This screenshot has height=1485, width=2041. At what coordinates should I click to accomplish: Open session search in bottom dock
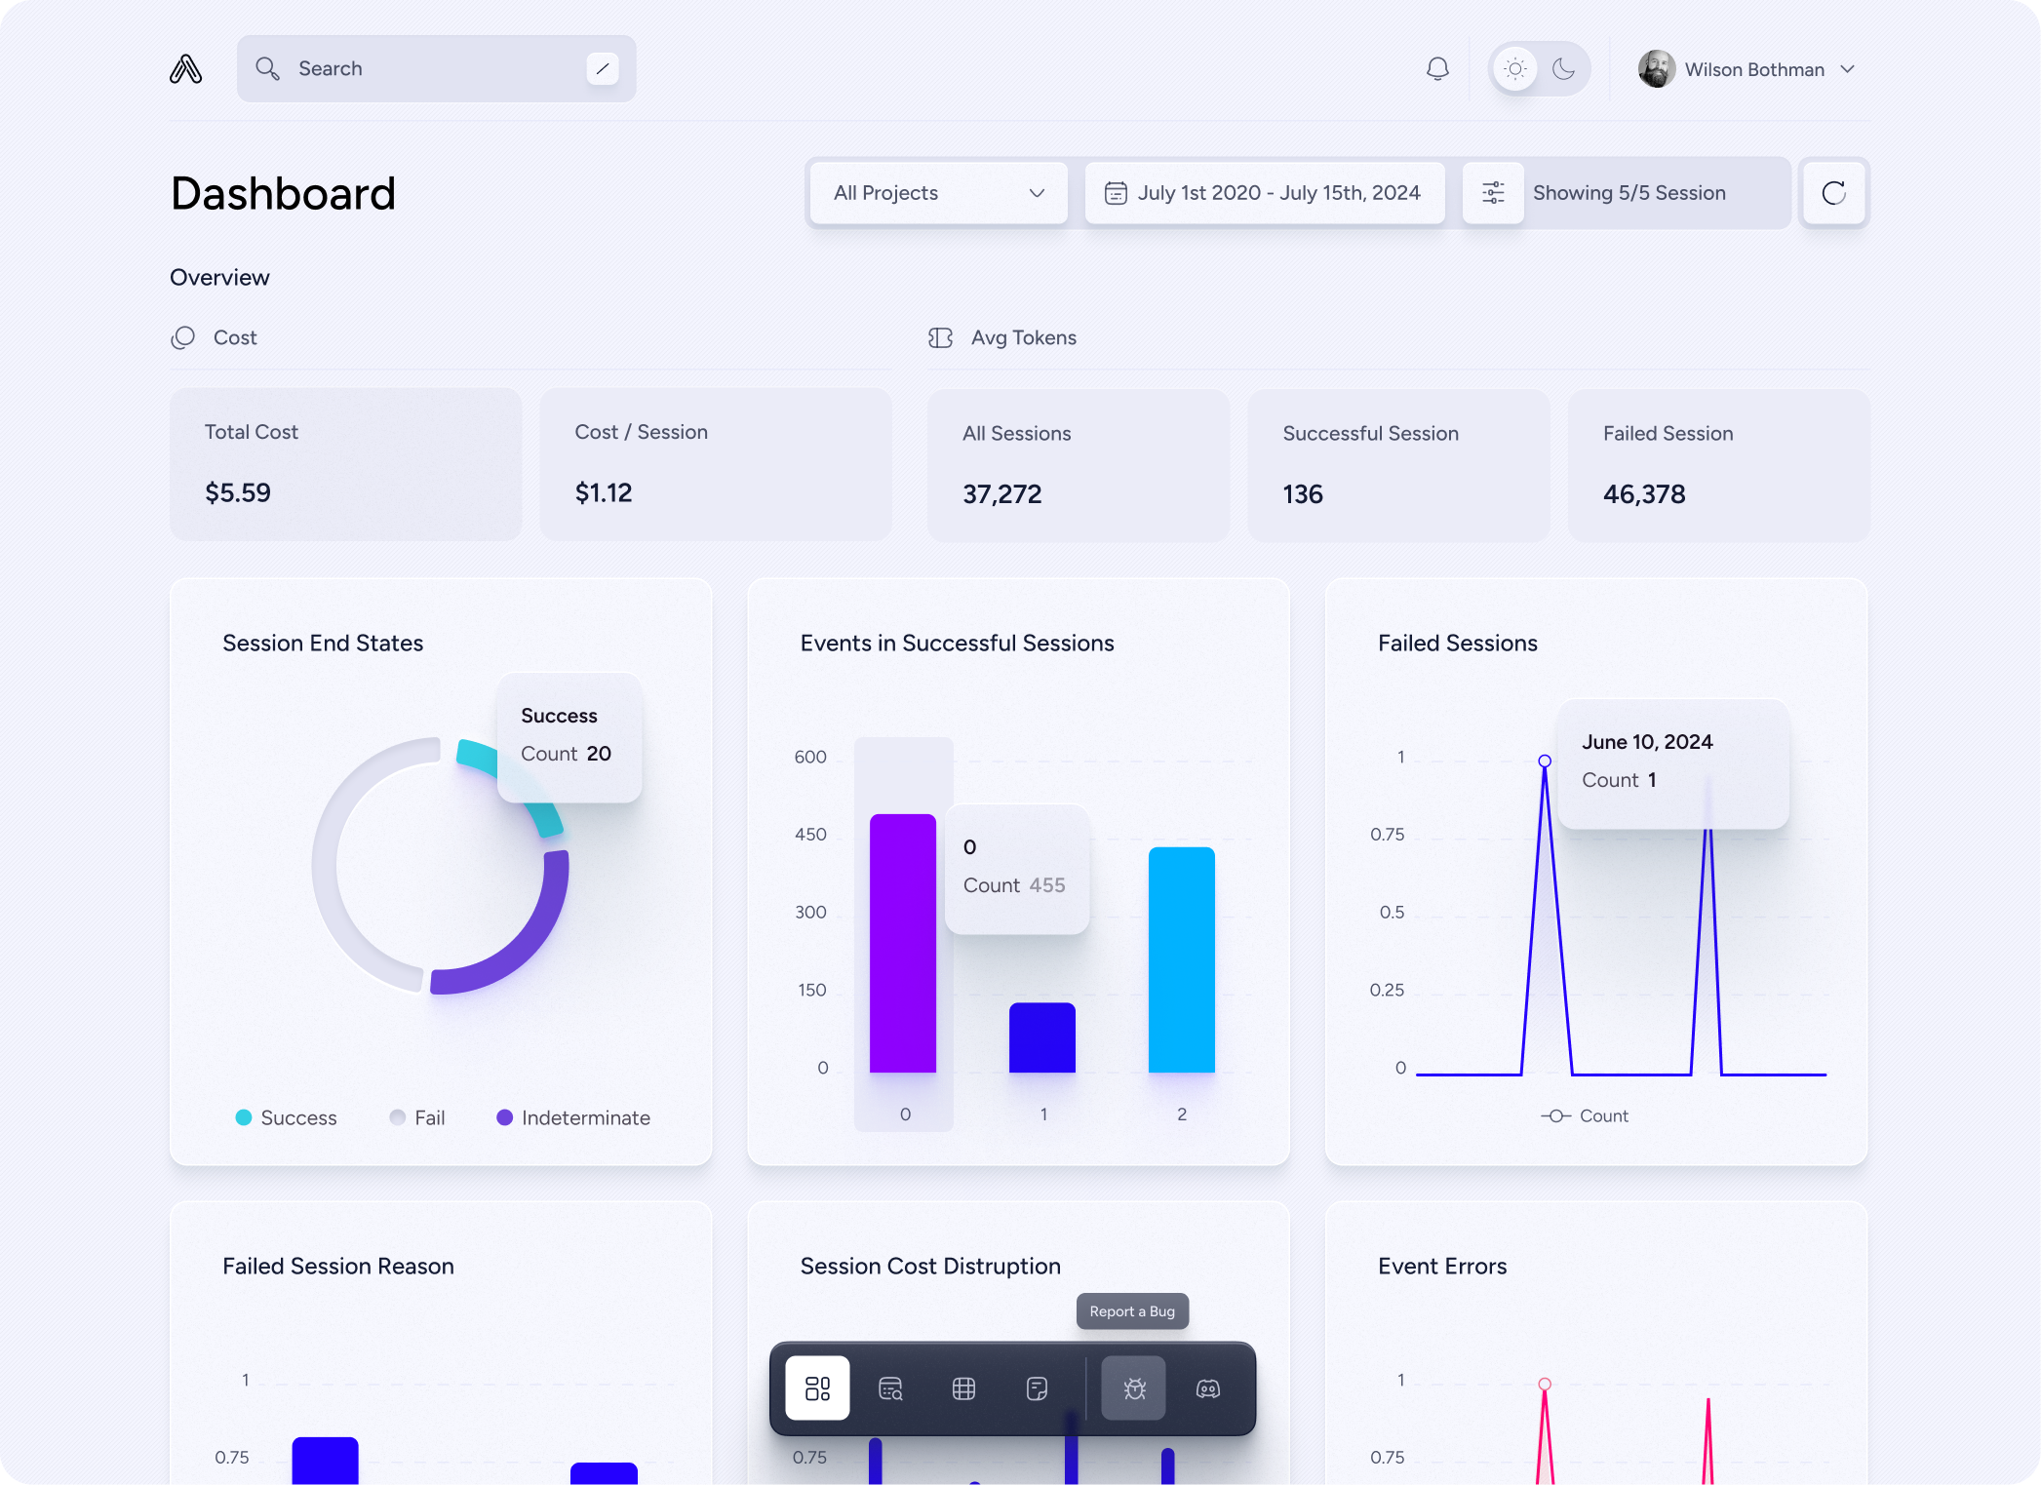[x=890, y=1388]
